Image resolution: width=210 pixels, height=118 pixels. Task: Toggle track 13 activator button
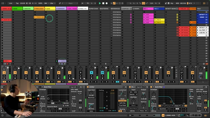[135, 72]
